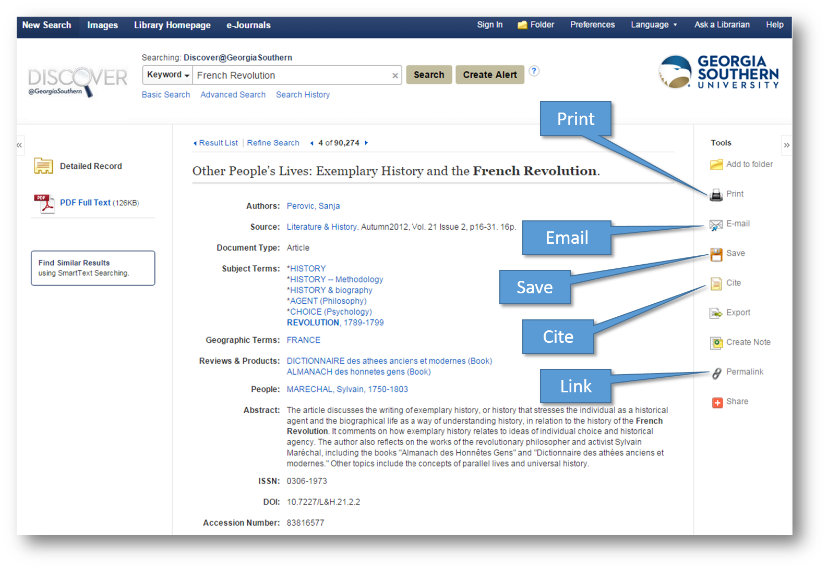Click the Share plus icon
Screen dimensions: 828x570
coord(717,402)
